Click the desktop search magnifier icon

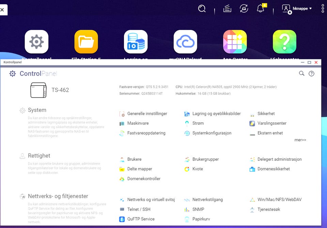pyautogui.click(x=202, y=9)
